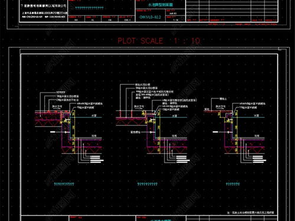This screenshot has height=221, width=295.
Task: Click the top annotation leader text of middle detail
Action: click(x=143, y=85)
